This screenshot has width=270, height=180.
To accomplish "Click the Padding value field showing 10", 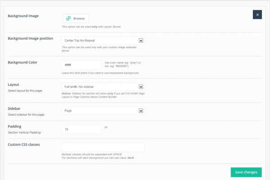I will pos(81,129).
